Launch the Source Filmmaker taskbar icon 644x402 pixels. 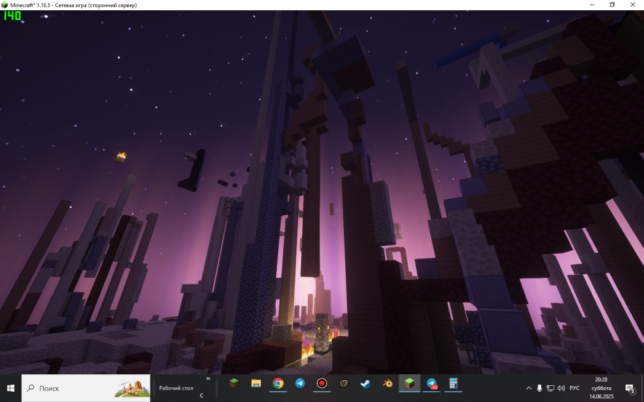pyautogui.click(x=344, y=383)
